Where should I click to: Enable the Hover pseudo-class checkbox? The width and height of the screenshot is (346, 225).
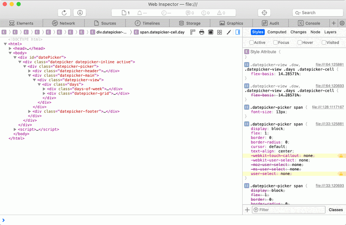299,43
